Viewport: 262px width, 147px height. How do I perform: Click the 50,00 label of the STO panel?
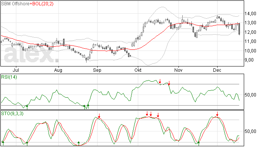click(250, 131)
